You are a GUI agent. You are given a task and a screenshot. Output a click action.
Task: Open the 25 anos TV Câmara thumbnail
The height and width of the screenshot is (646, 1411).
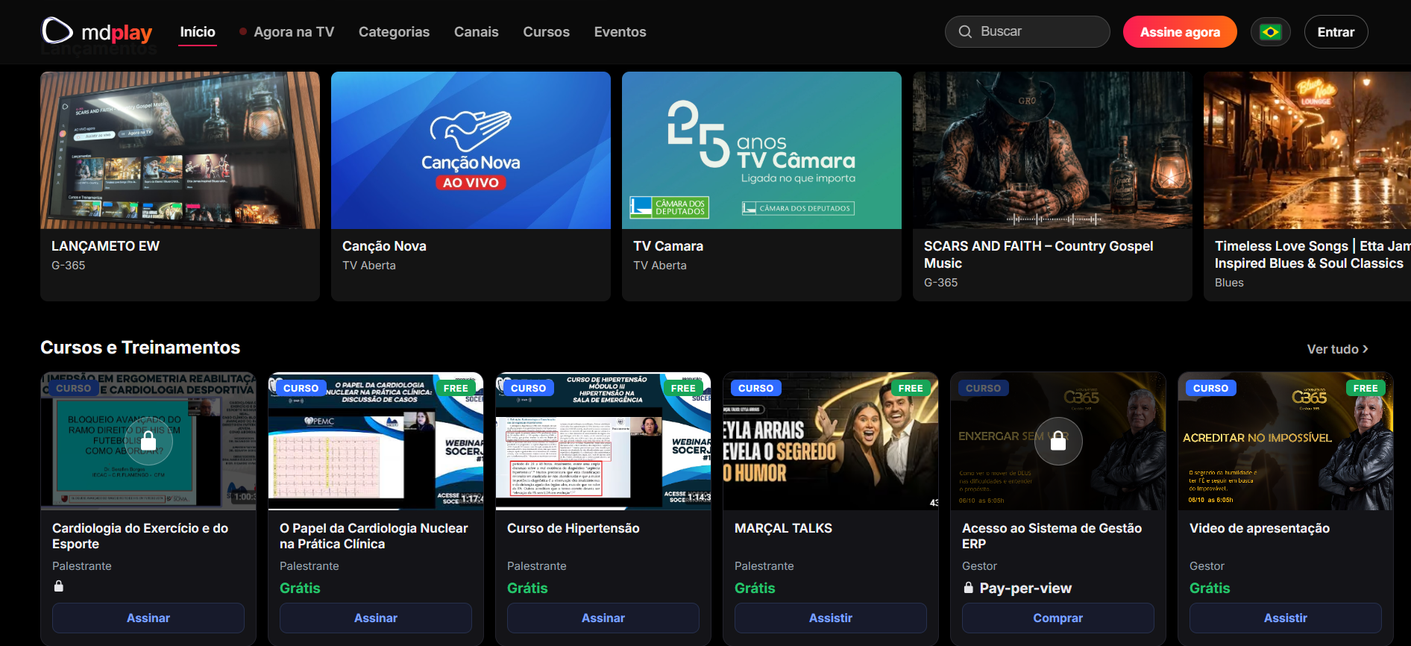761,150
